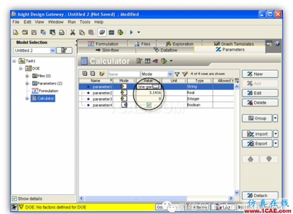
Task: Click the New model toolbar icon
Action: 16,33
